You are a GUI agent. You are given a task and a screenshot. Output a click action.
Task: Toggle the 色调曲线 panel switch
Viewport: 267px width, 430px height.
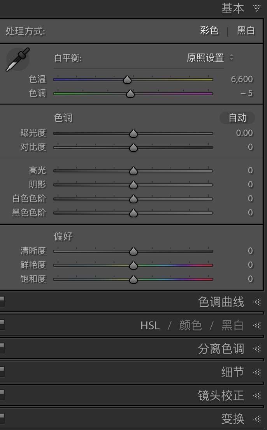pyautogui.click(x=2, y=302)
